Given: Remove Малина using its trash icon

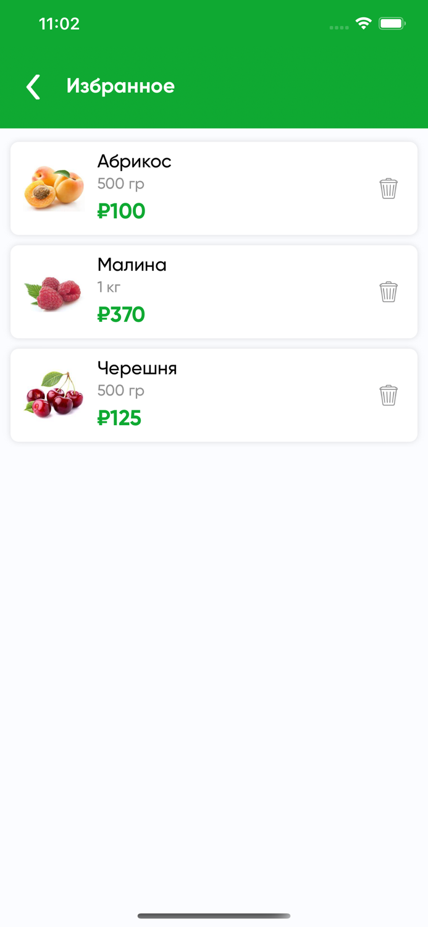Looking at the screenshot, I should tap(388, 292).
